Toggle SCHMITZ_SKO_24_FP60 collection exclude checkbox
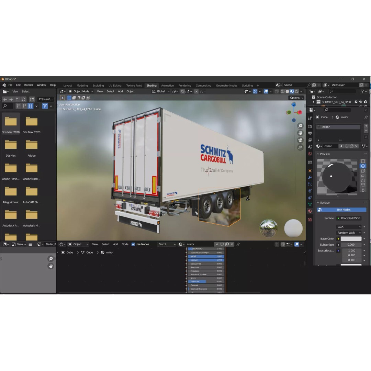371x371 pixels. (356, 102)
